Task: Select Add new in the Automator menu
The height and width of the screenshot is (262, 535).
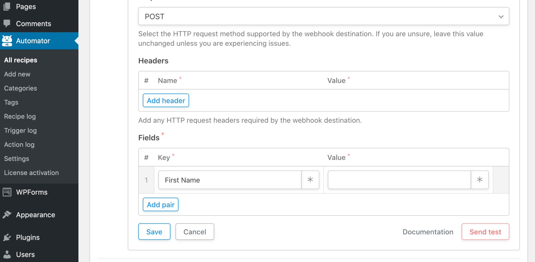Action: [x=17, y=74]
